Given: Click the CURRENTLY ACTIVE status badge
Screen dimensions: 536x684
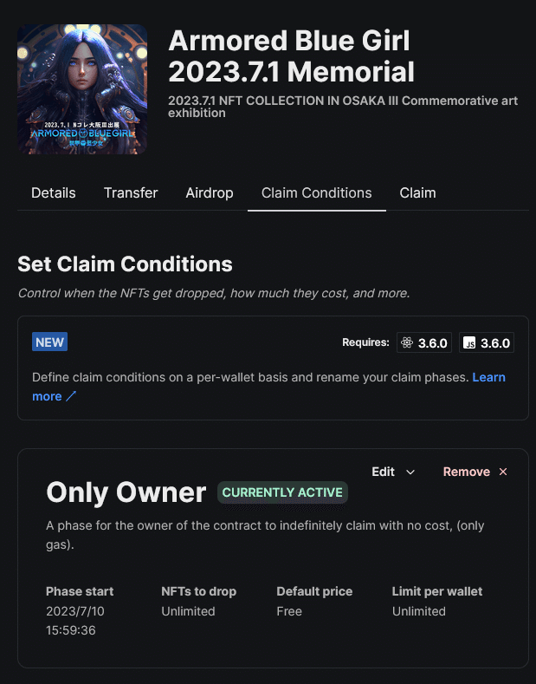Looking at the screenshot, I should pos(282,492).
